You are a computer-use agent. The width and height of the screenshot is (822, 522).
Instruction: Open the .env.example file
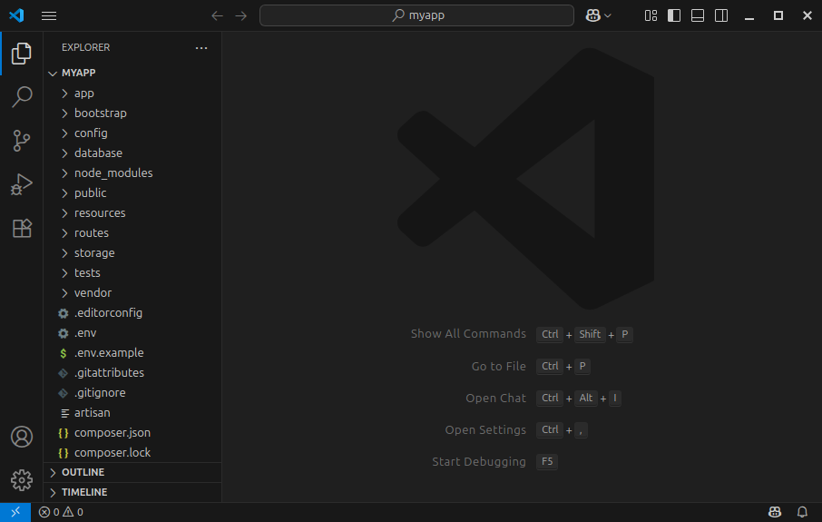tap(132, 353)
